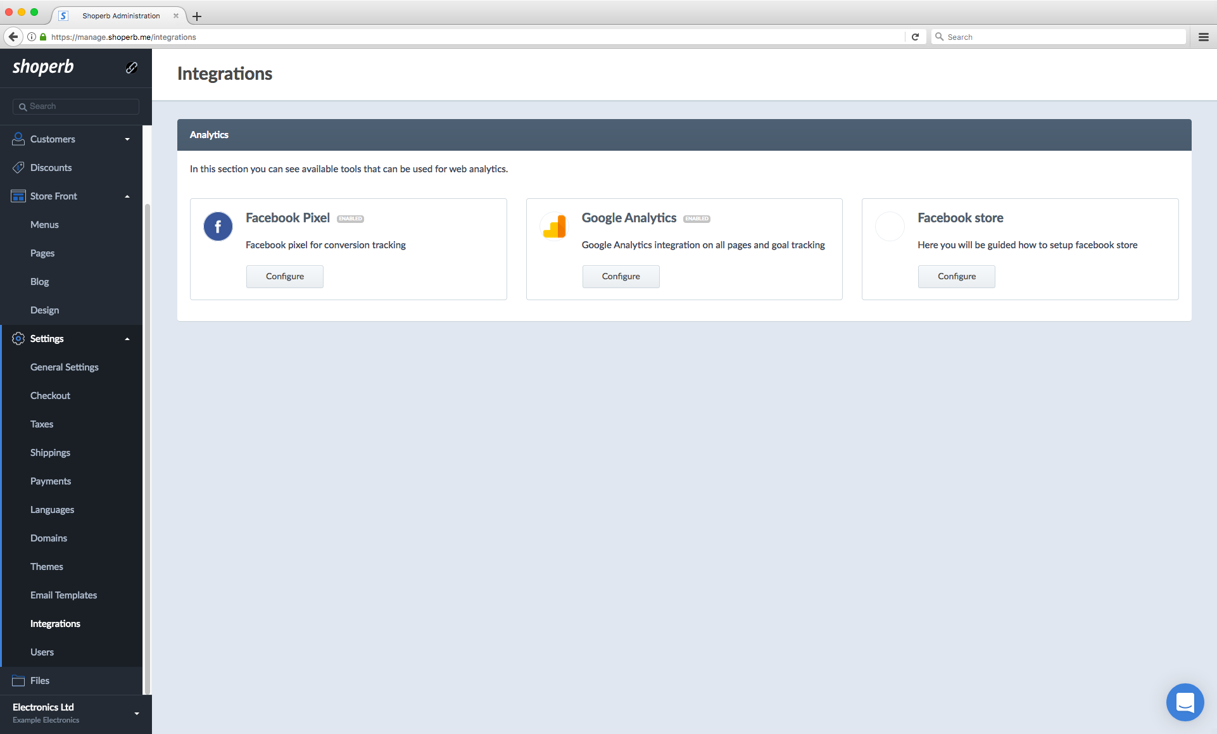Go back with the browser back arrow

point(13,37)
